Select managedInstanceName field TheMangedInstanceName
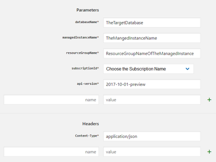The height and width of the screenshot is (162, 216). point(152,38)
